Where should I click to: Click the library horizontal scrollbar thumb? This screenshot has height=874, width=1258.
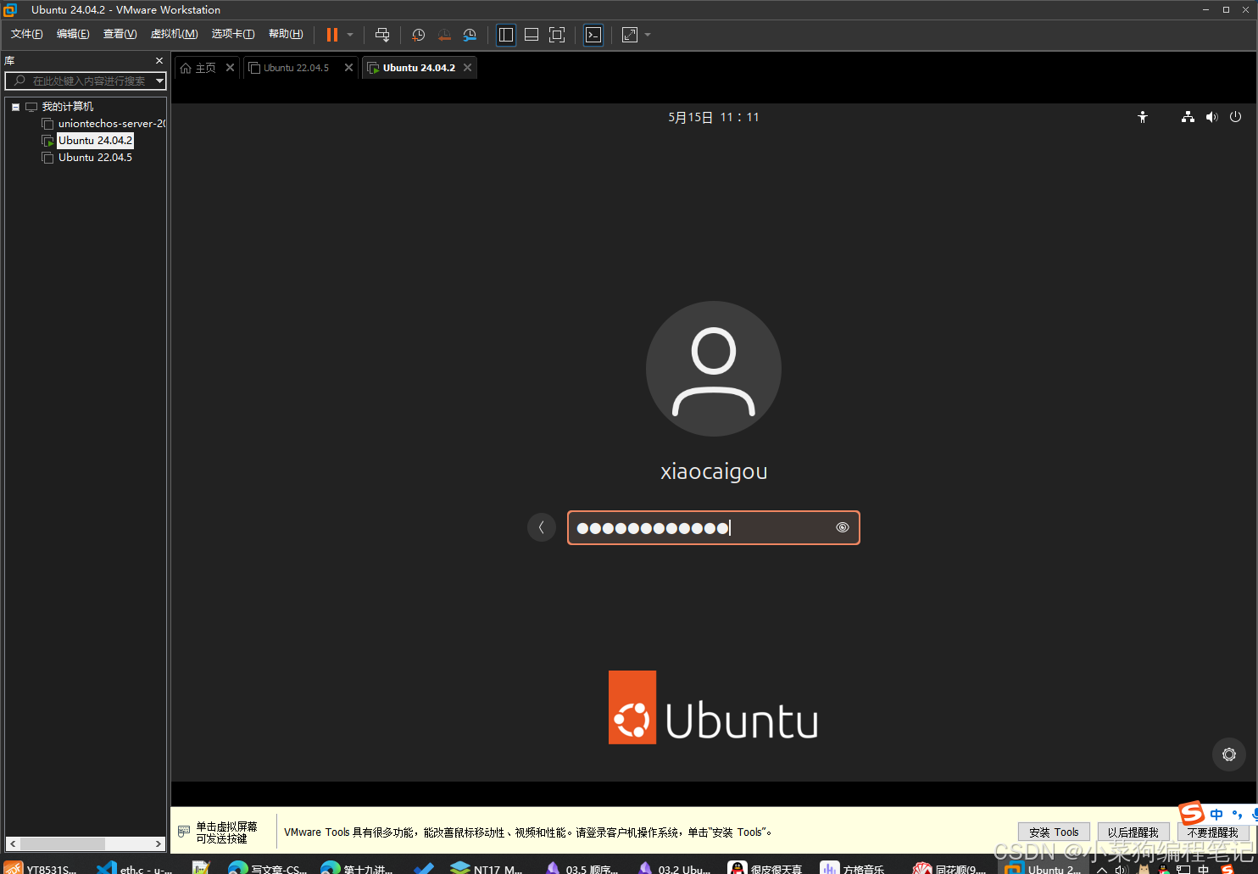pos(62,843)
